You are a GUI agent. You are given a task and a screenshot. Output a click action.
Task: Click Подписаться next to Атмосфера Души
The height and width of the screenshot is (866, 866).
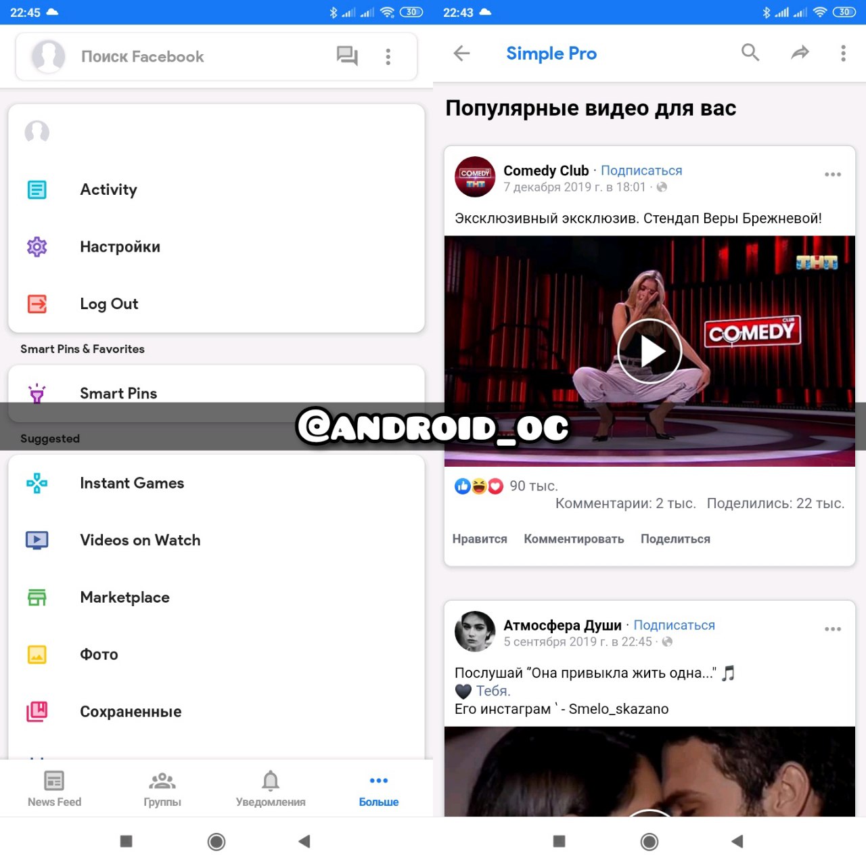[x=674, y=625]
